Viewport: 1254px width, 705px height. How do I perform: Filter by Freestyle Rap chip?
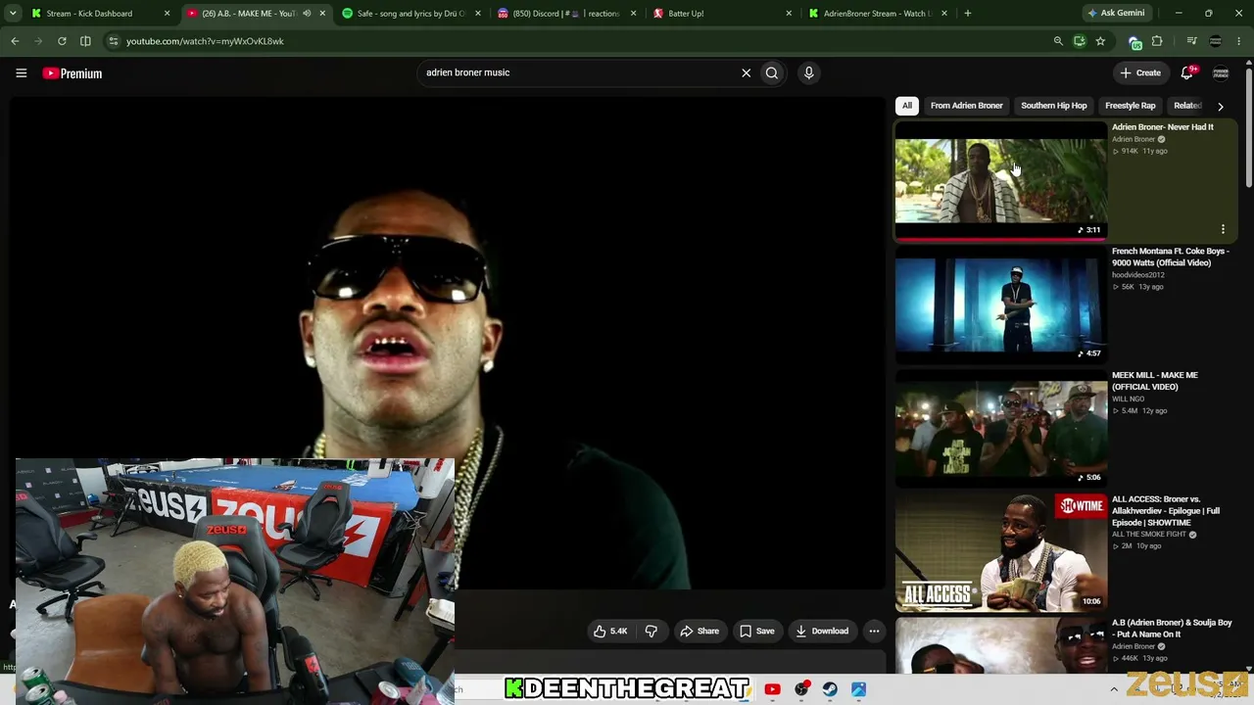coord(1131,106)
